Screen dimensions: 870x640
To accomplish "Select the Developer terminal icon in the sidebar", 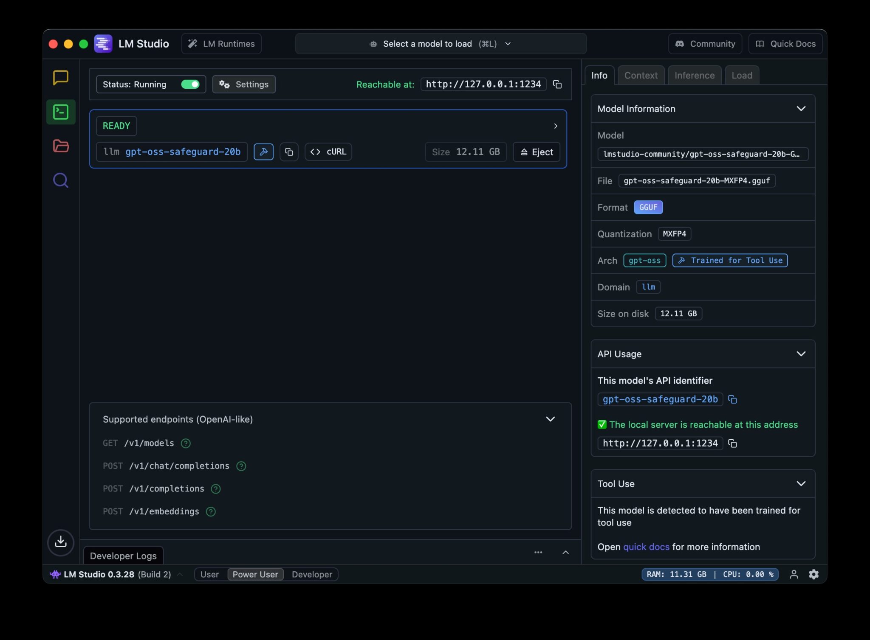I will [x=61, y=112].
